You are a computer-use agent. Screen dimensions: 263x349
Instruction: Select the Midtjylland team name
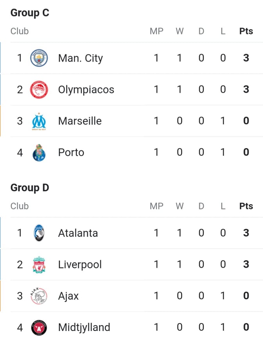click(84, 327)
